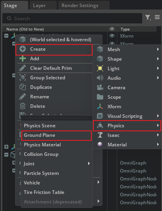
Task: Click the eye icon column header
Action: 112,29
